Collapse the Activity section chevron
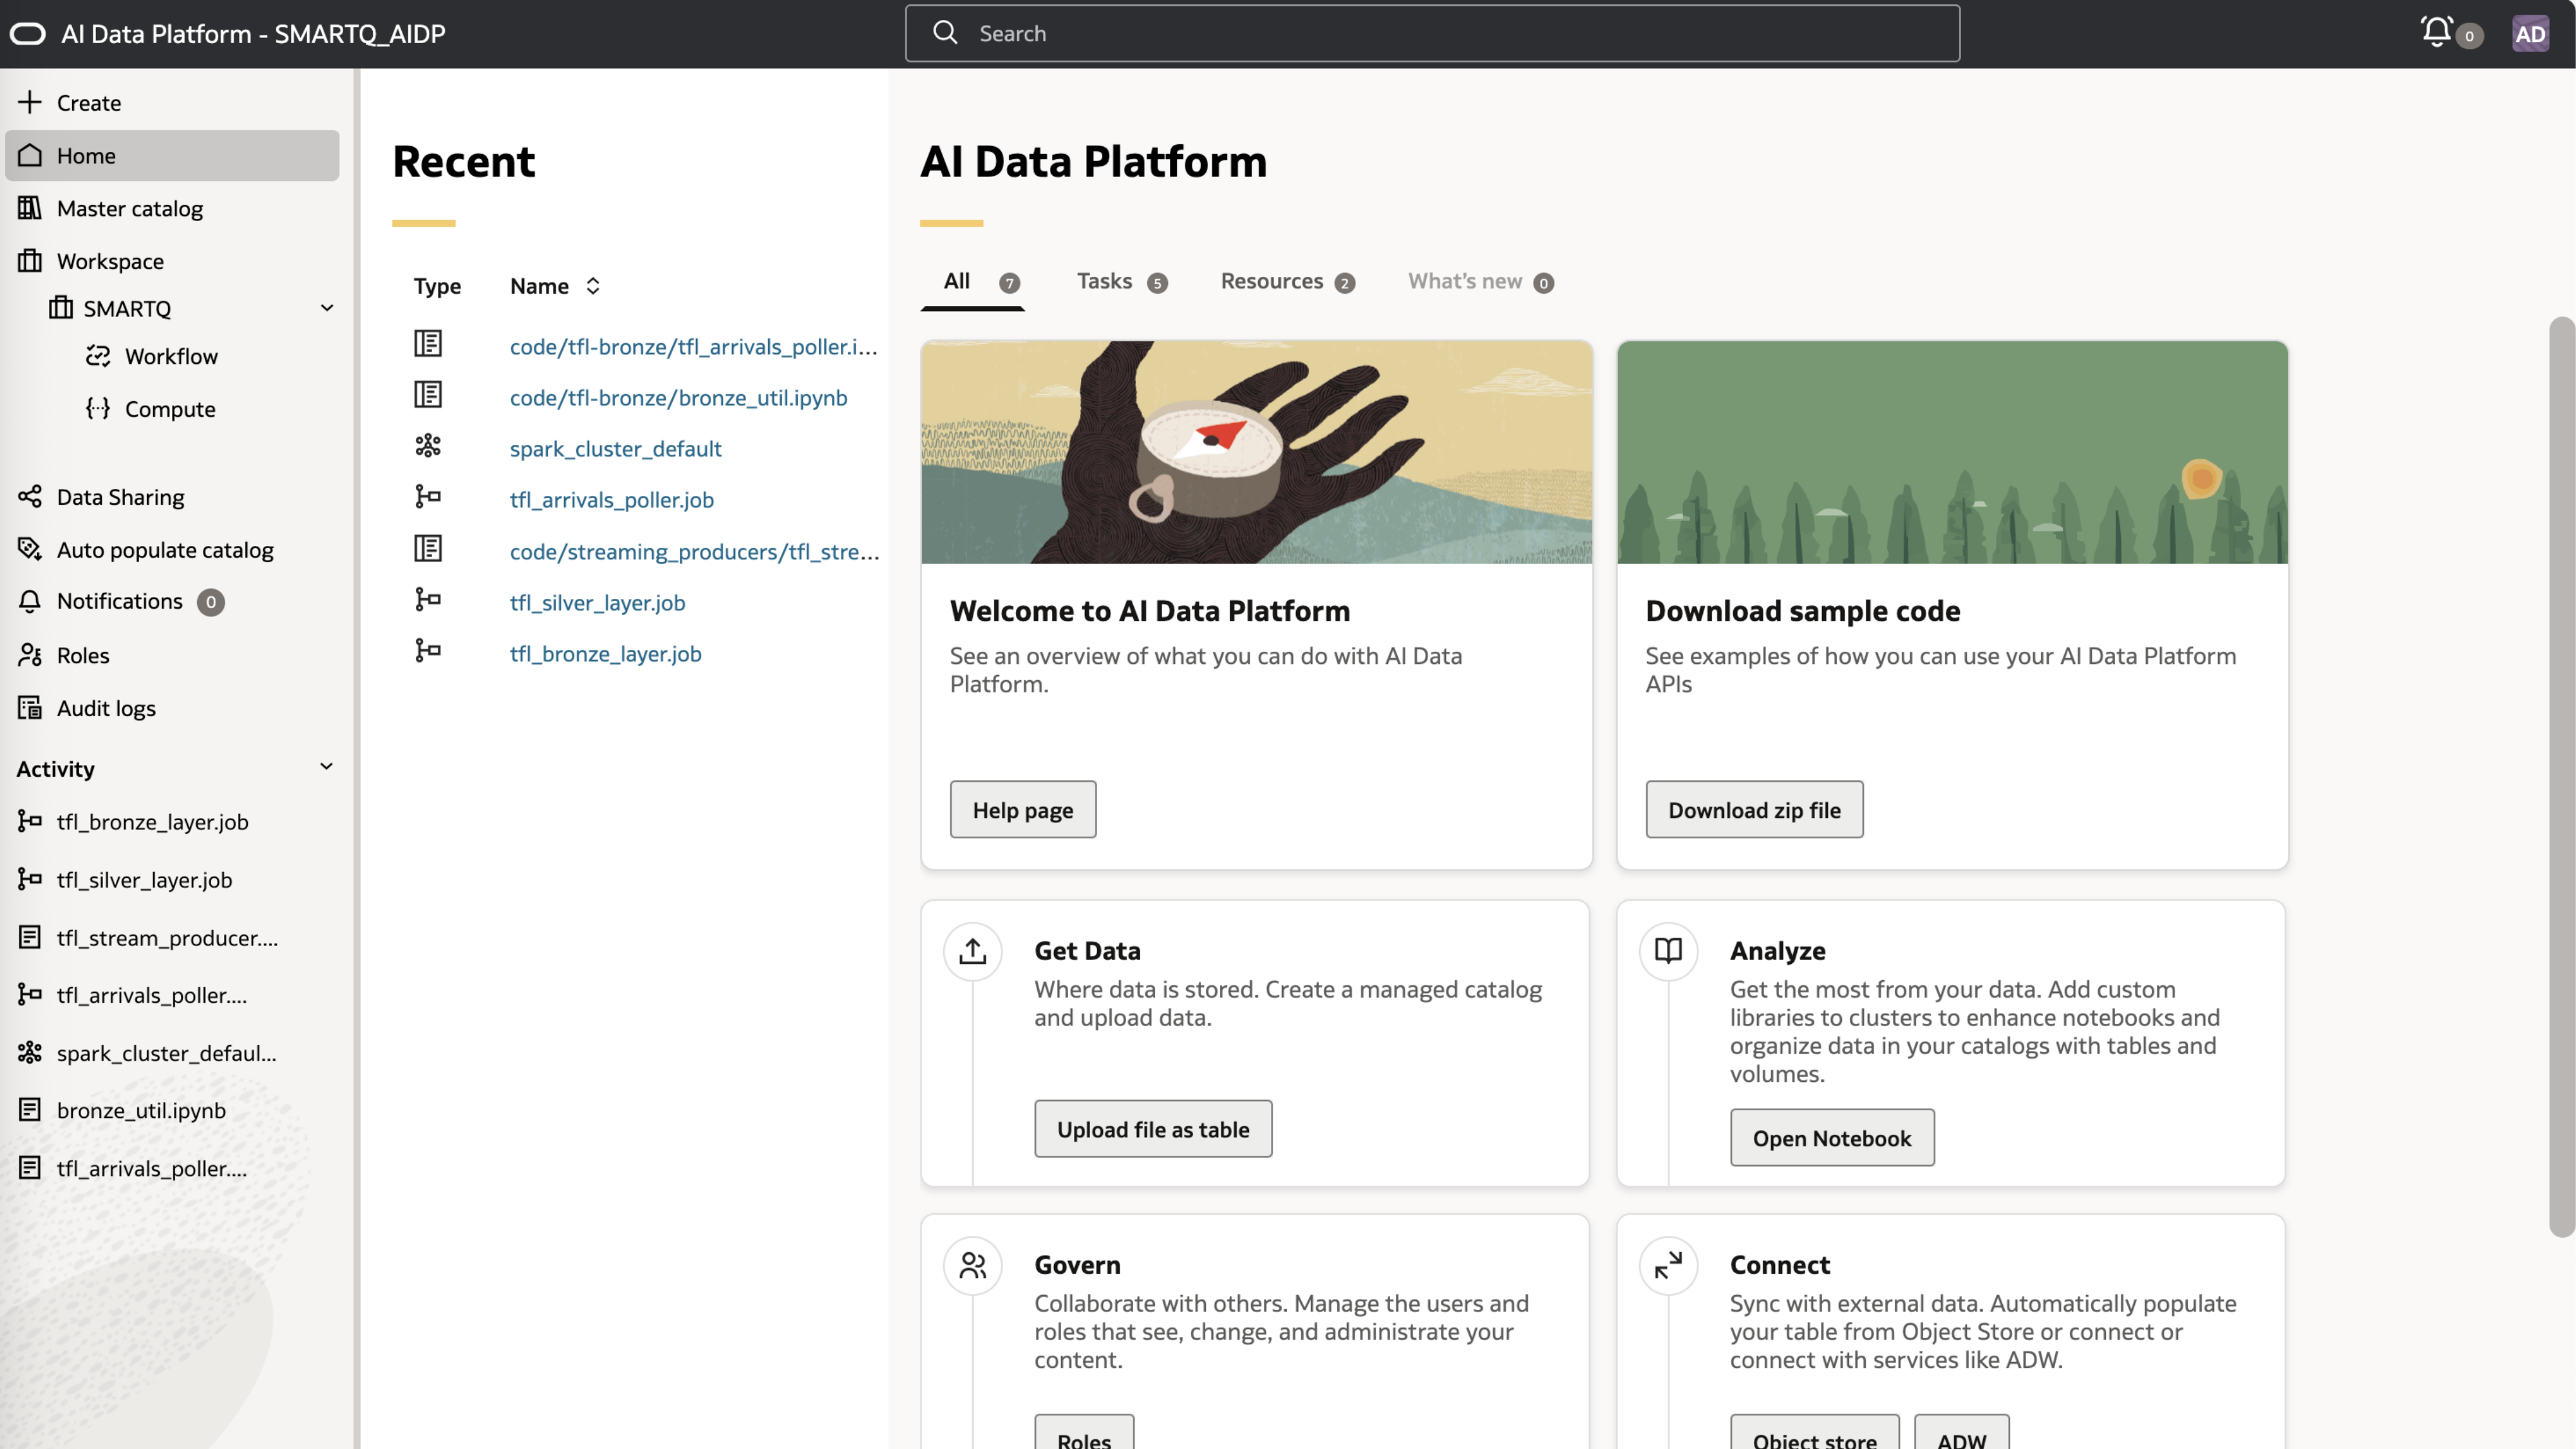Image resolution: width=2576 pixels, height=1449 pixels. pyautogui.click(x=326, y=767)
